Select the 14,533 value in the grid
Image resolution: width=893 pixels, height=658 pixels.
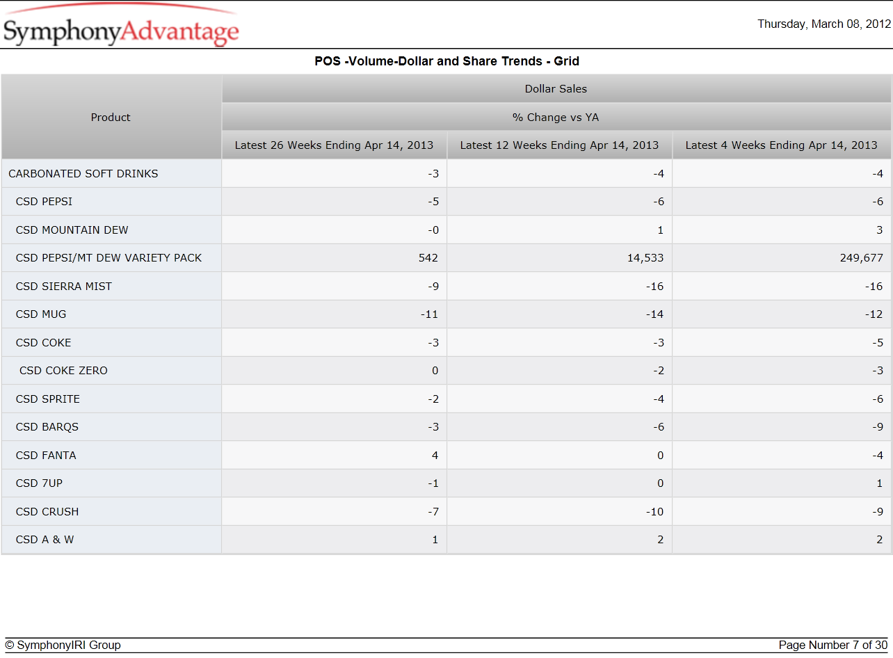pos(645,258)
